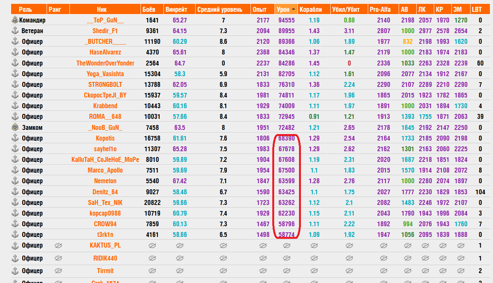493x283 pixels.
Task: Open player profile TheWonderOverYonder
Action: (x=105, y=63)
